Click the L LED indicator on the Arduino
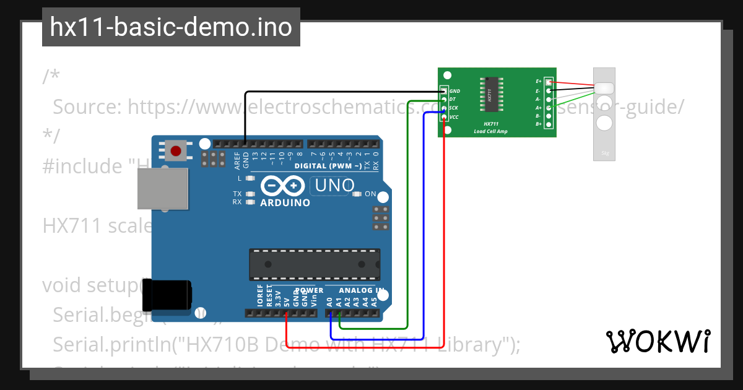 point(250,178)
